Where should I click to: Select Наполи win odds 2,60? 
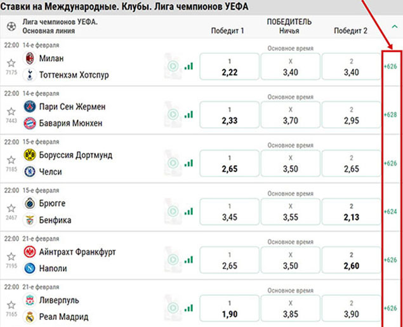point(350,260)
